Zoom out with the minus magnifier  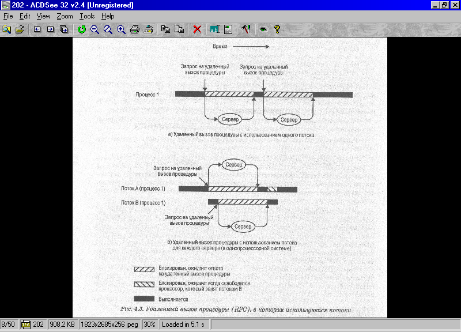coord(95,29)
